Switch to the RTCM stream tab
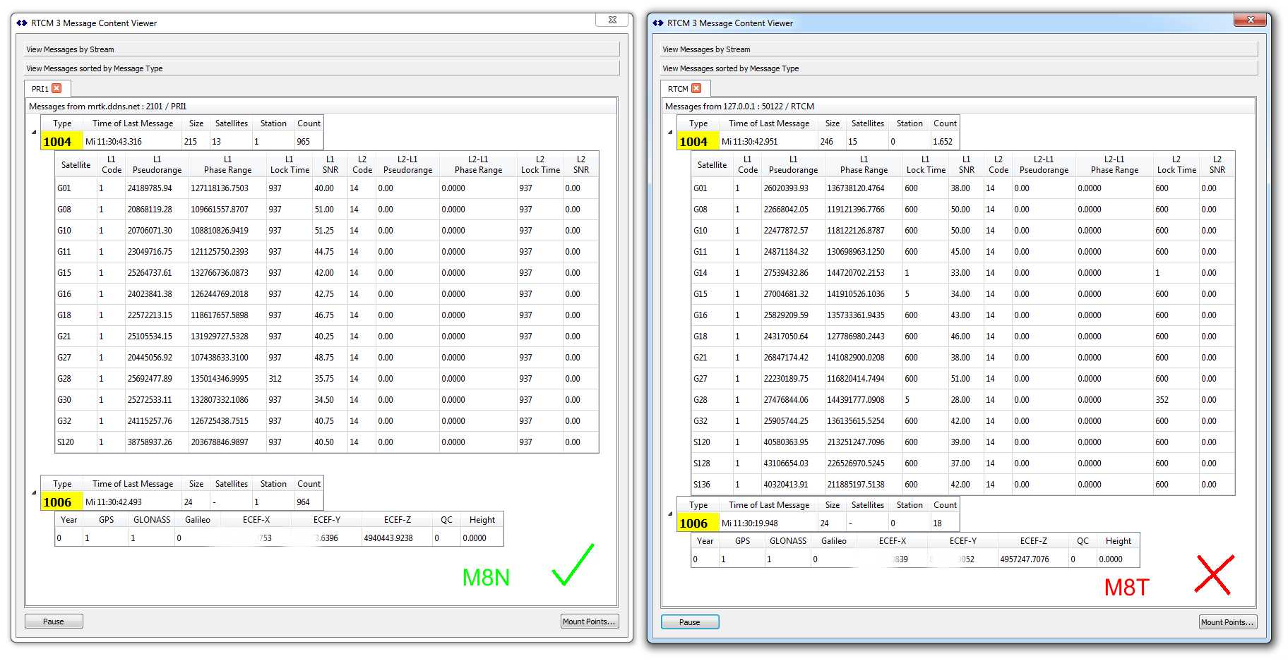This screenshot has width=1288, height=661. tap(677, 89)
